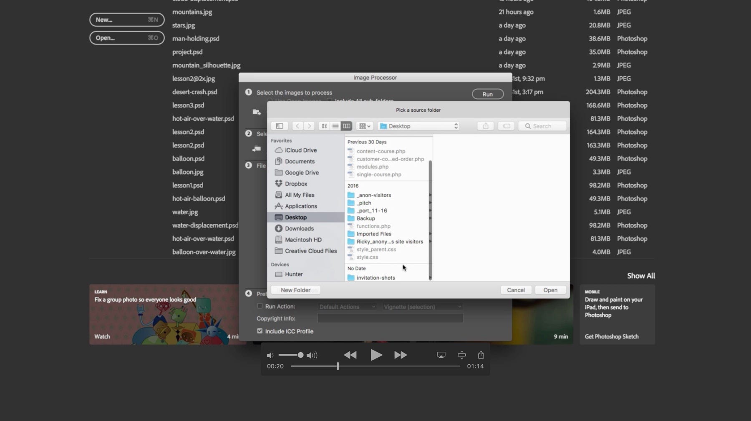
Task: Click the video progress timeline
Action: (375, 366)
